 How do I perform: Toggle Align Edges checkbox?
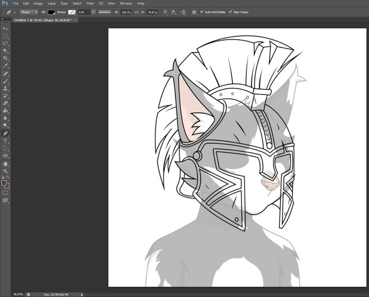[230, 12]
